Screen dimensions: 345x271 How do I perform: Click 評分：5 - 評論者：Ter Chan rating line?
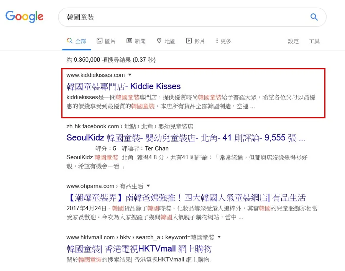click(x=132, y=149)
